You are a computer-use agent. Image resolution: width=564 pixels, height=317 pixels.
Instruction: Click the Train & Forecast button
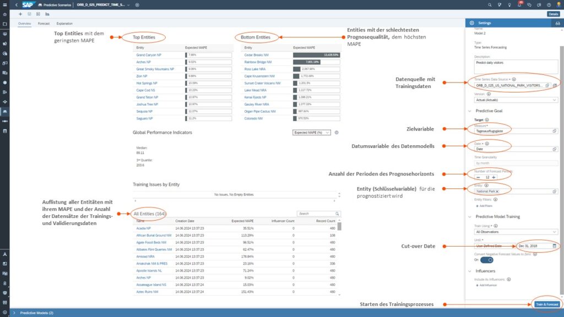(547, 304)
